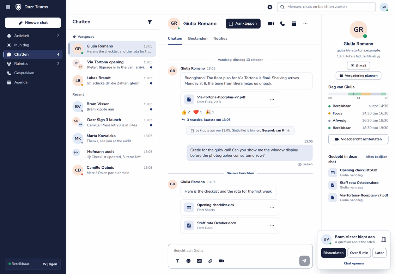
Task: Expand the 3 reacties thread link
Action: tap(206, 120)
